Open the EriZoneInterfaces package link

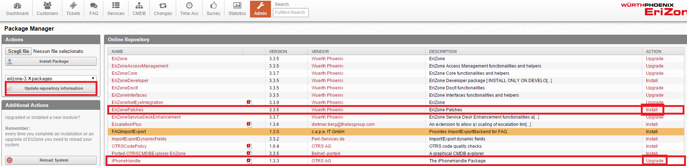(129, 95)
